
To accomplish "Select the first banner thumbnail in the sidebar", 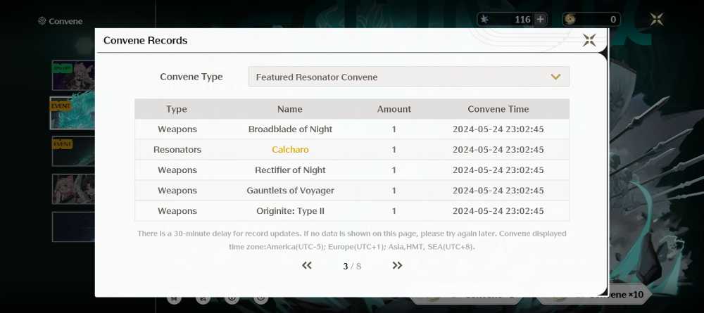I will click(73, 75).
